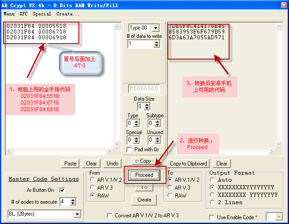Toggle Use Enable Code checkbox
This screenshot has width=289, height=224.
(x=212, y=217)
